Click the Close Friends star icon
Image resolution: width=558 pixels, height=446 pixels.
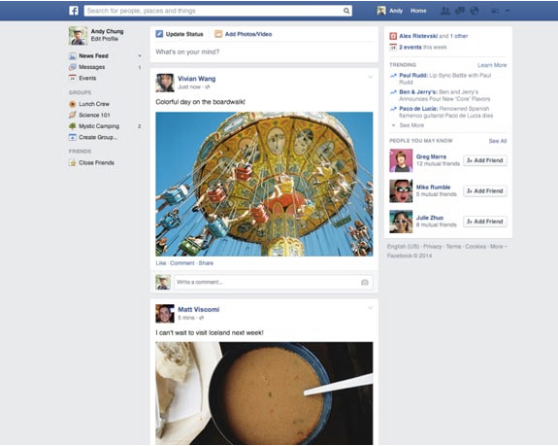click(x=73, y=163)
